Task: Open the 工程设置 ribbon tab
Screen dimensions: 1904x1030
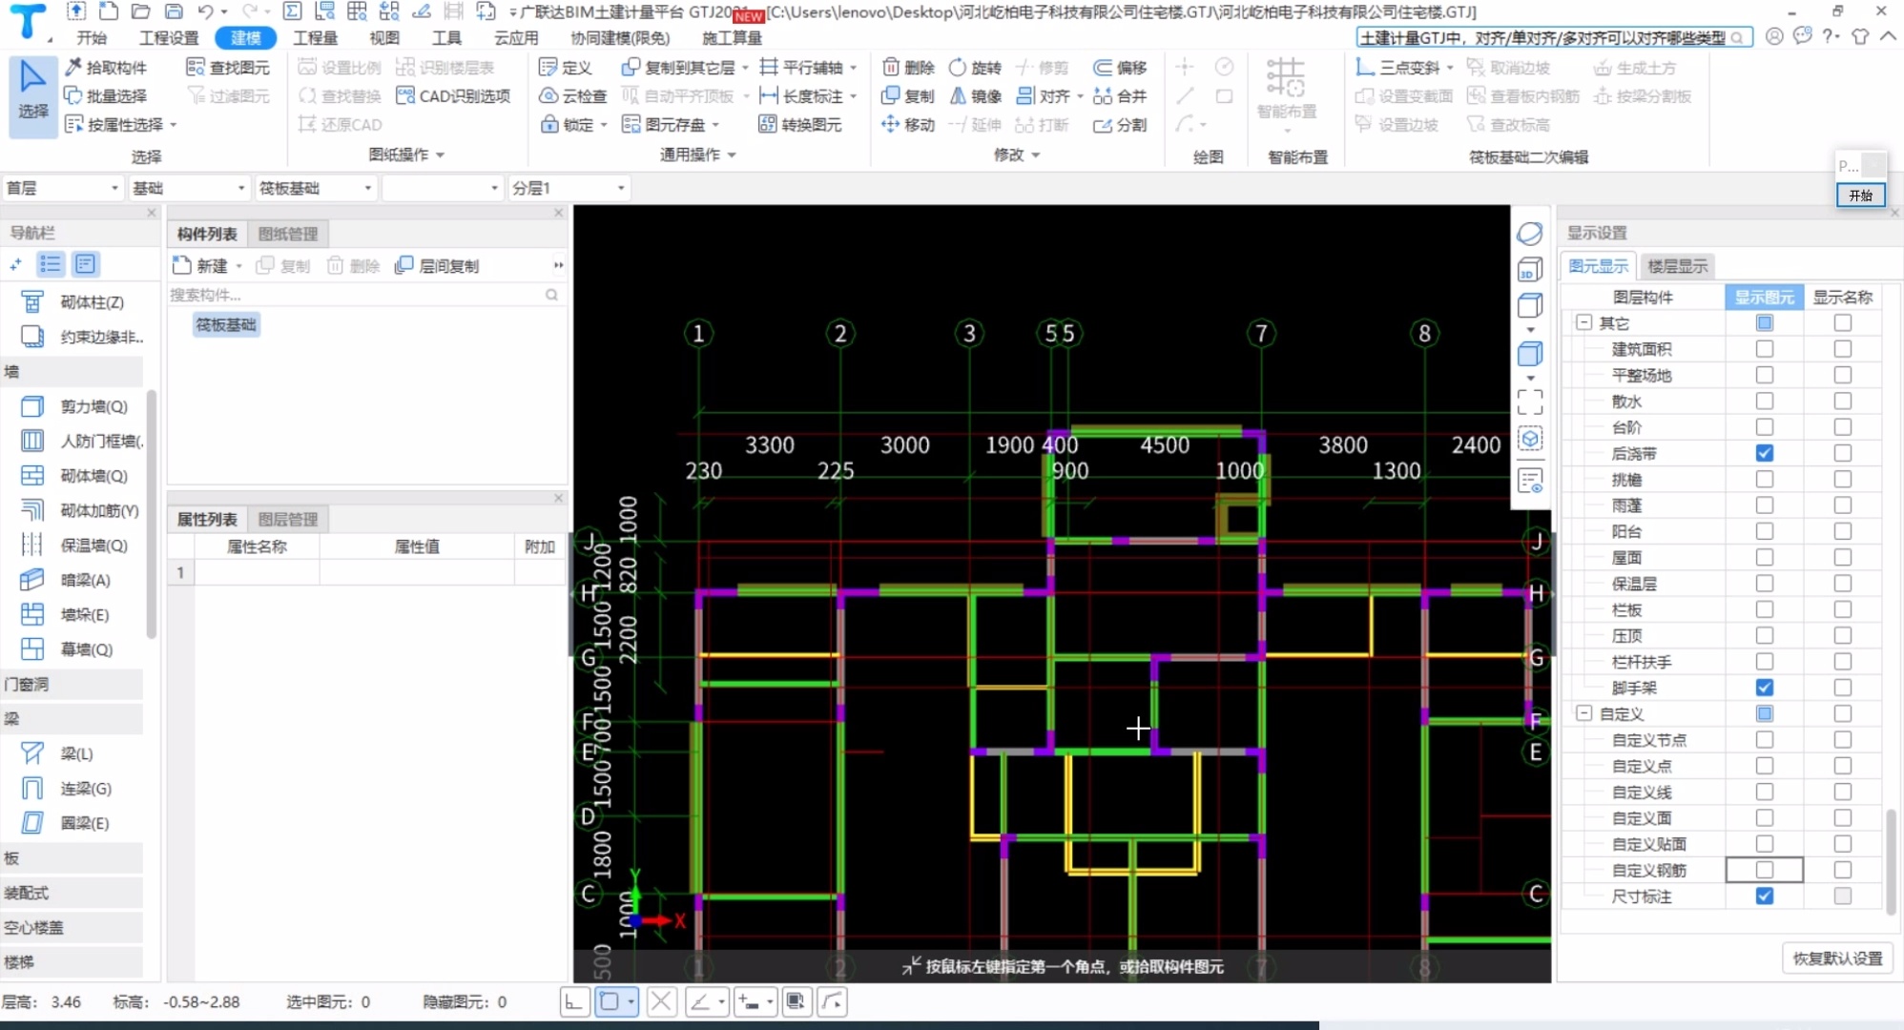Action: pyautogui.click(x=169, y=38)
